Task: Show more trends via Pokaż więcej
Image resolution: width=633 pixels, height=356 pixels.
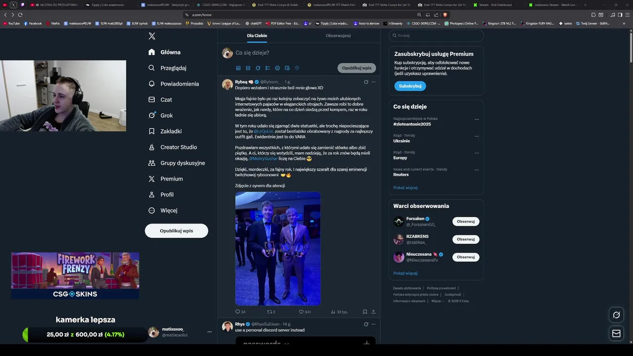Action: point(406,188)
